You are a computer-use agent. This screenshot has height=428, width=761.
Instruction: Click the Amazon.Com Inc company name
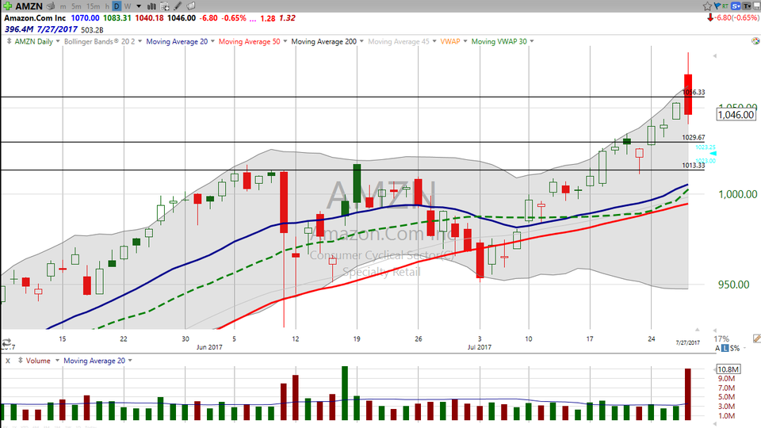(35, 18)
